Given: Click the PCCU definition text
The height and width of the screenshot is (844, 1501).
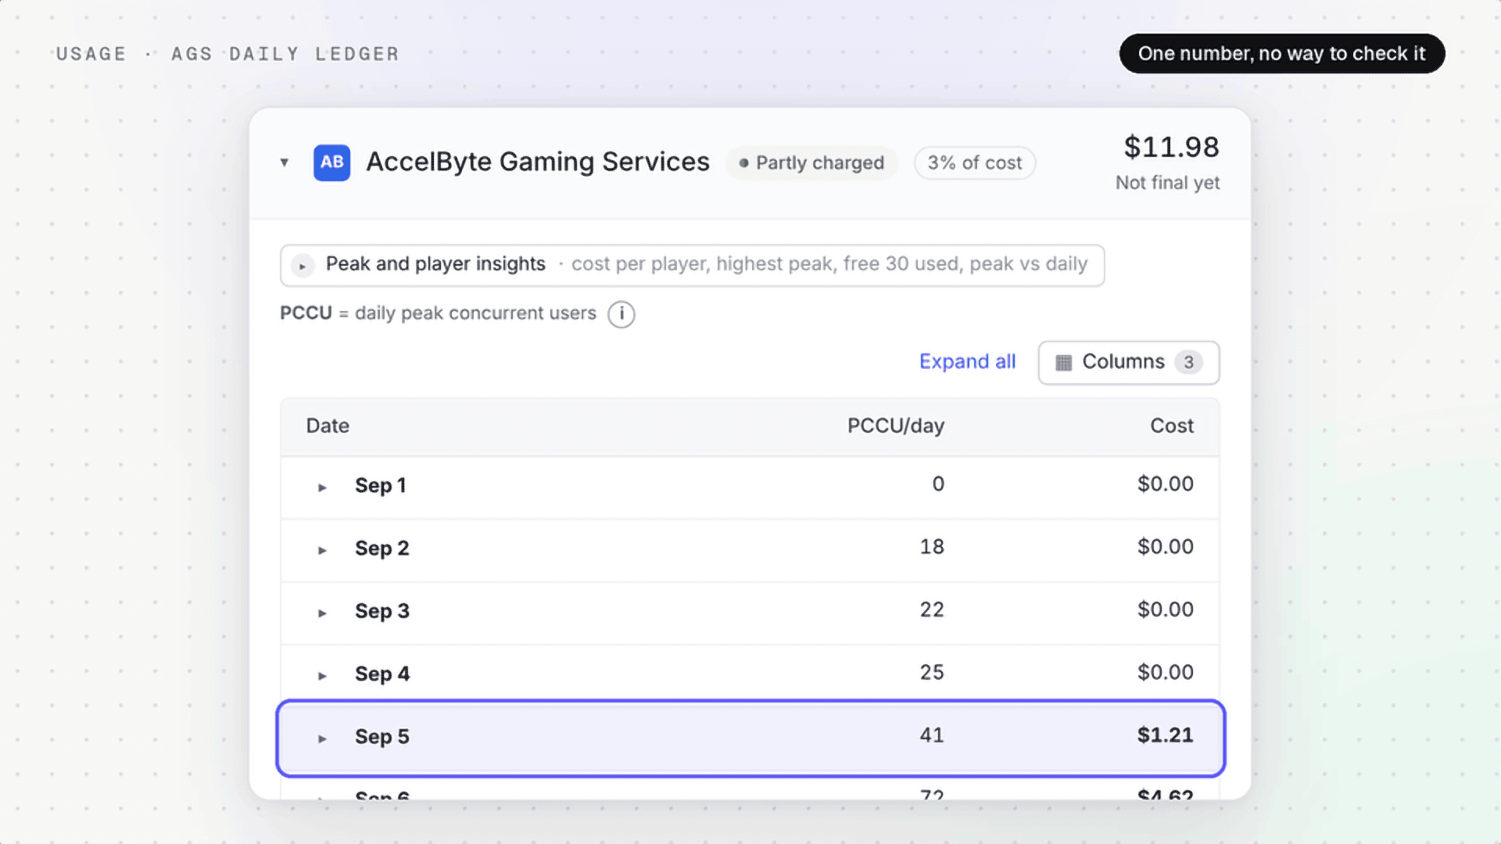Looking at the screenshot, I should pyautogui.click(x=438, y=313).
